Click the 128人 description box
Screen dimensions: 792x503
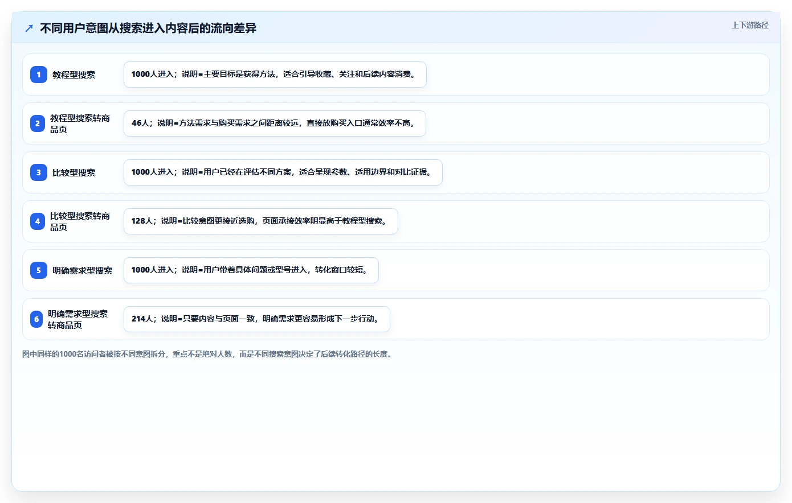[261, 221]
